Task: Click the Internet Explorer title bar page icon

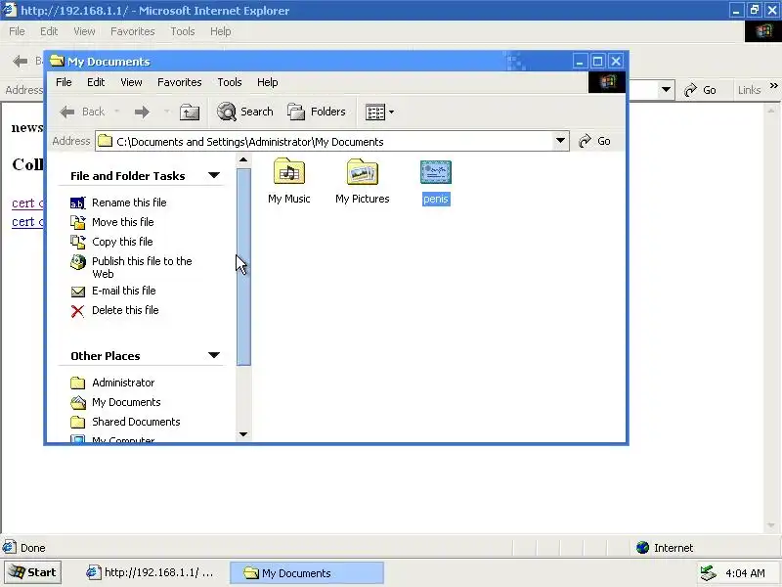Action: 9,10
